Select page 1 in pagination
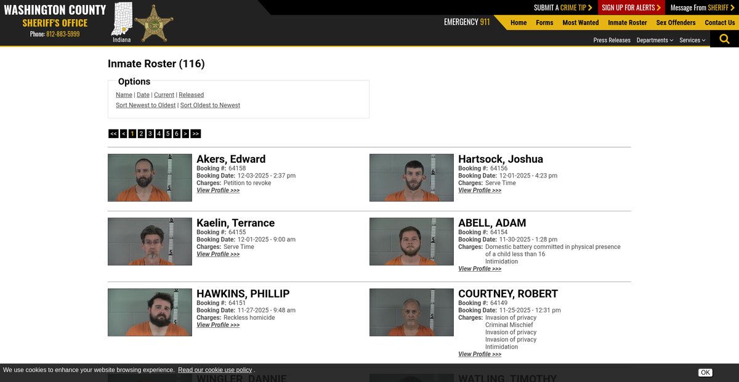Screen dimensions: 739x382 [132, 134]
